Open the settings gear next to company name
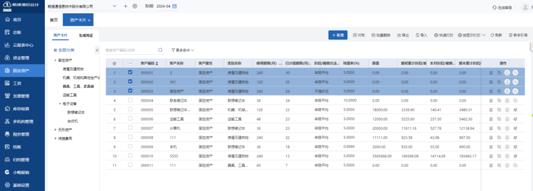The image size is (533, 191). click(x=135, y=6)
